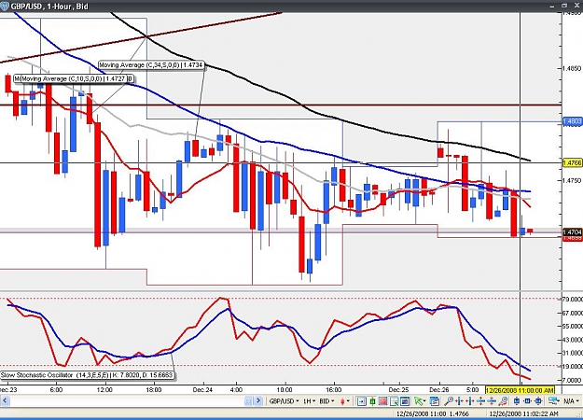Click the scroll-left arrow of chart scrollbar

5,401
